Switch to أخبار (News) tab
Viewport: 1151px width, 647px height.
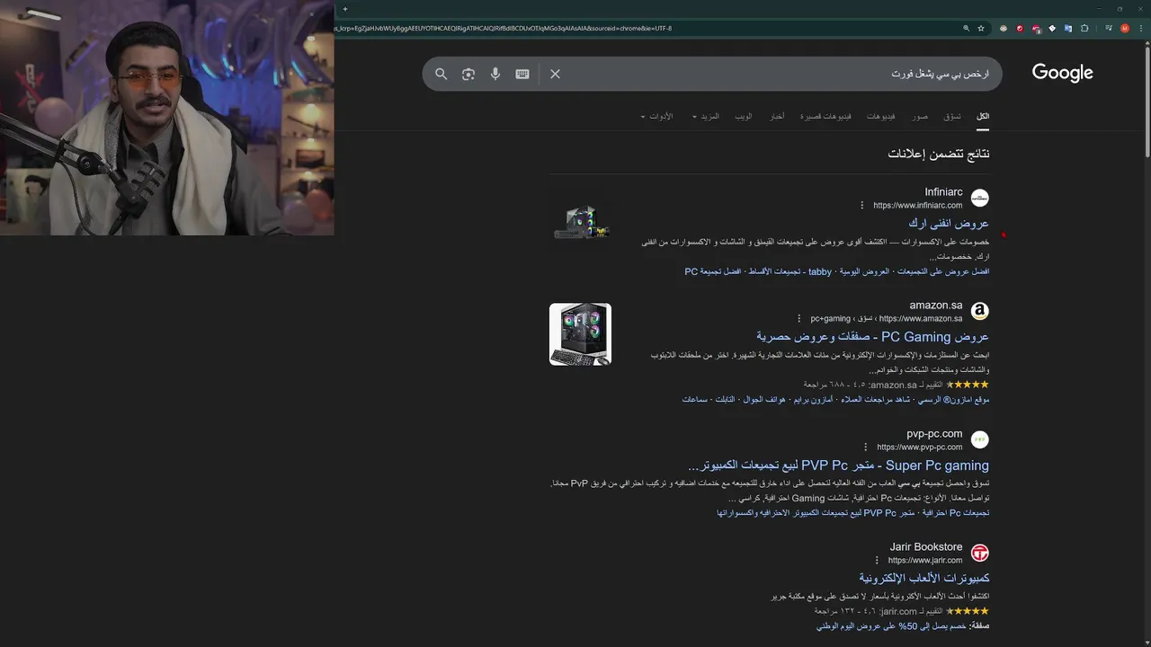click(777, 117)
